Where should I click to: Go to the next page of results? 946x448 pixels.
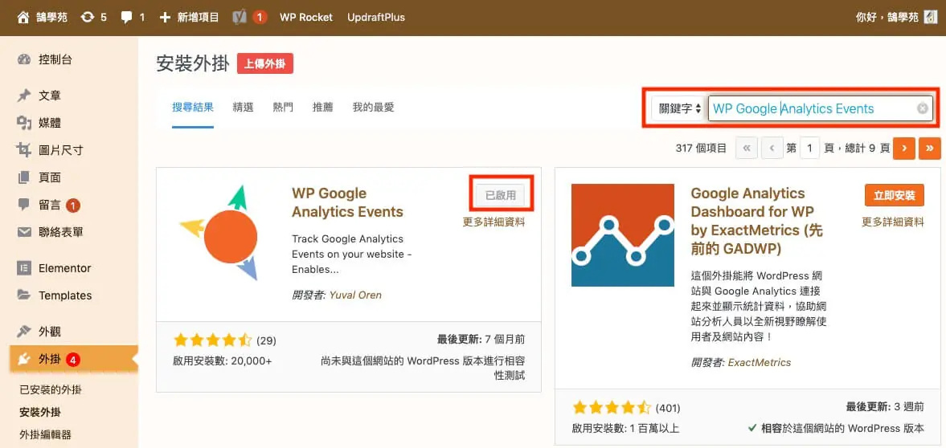[x=904, y=149]
